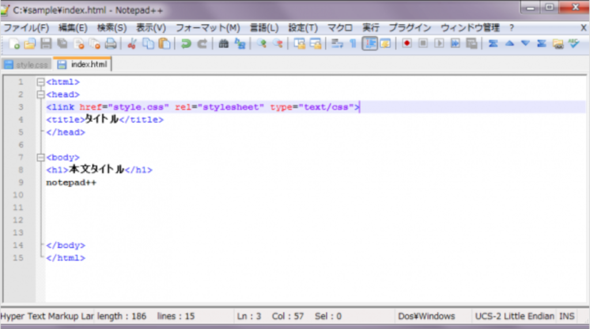This screenshot has height=329, width=590.
Task: Click the UCS-2 Little Endian status field
Action: pyautogui.click(x=515, y=316)
